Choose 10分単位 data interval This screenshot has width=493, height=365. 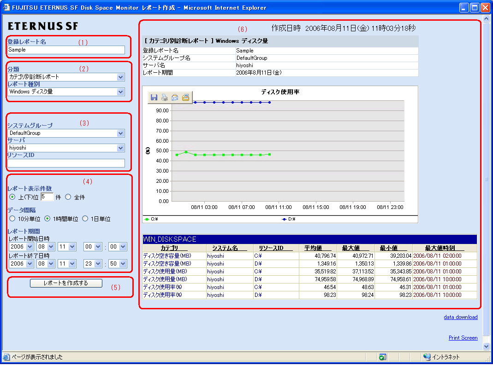coord(12,219)
